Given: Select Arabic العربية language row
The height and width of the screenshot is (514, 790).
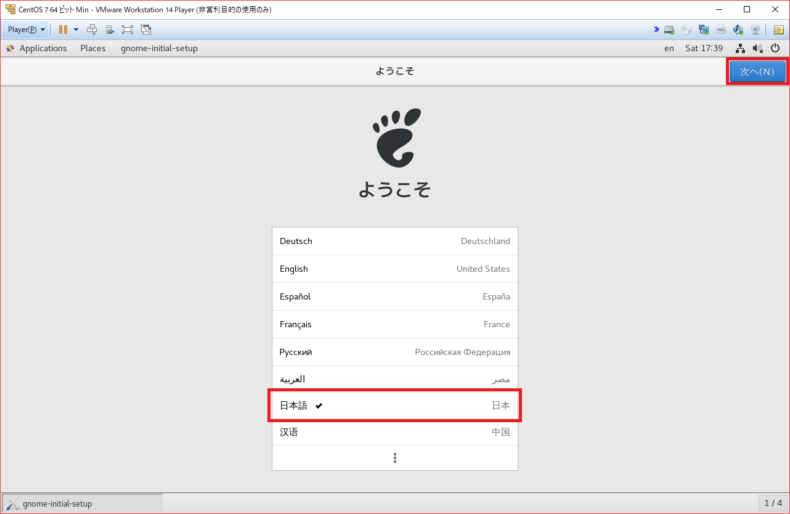Looking at the screenshot, I should point(395,379).
